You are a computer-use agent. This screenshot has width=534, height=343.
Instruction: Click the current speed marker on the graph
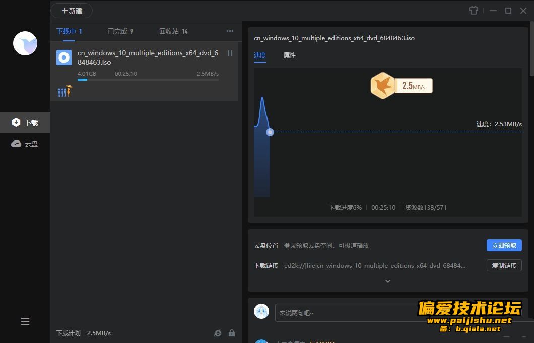270,132
